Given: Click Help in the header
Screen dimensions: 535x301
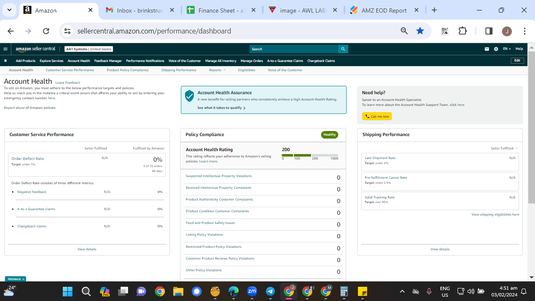Looking at the screenshot, I should click(x=519, y=49).
